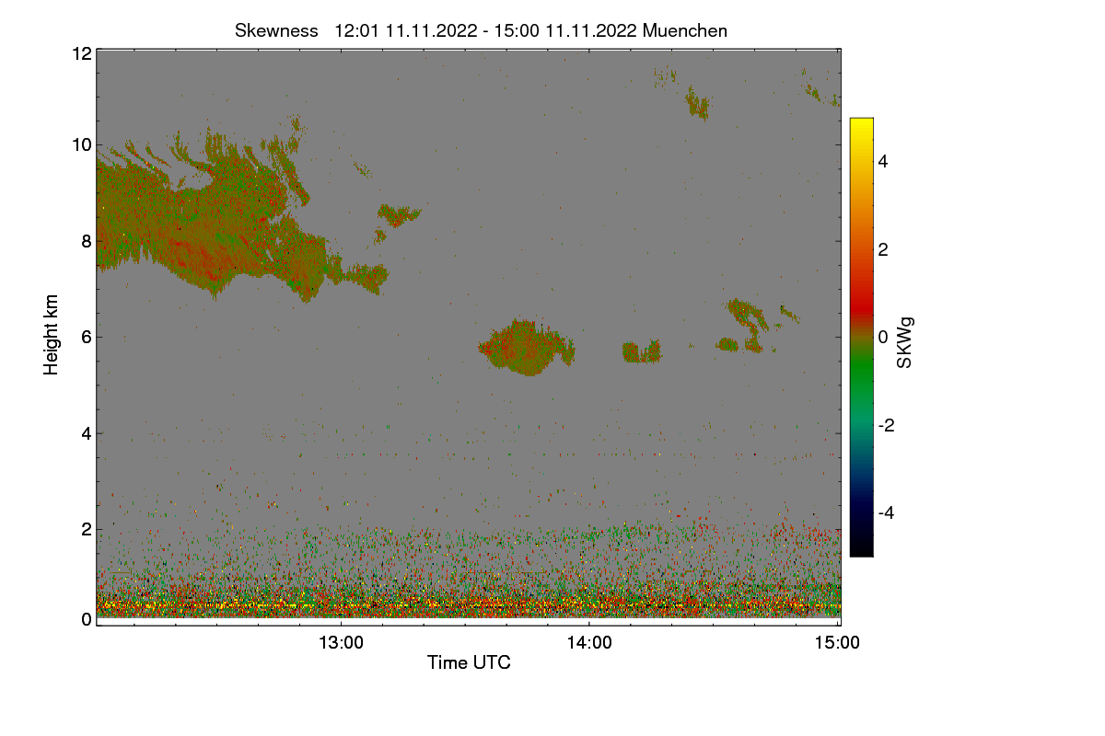Click the 14:00 time tick label
The width and height of the screenshot is (1105, 736).
coord(589,643)
